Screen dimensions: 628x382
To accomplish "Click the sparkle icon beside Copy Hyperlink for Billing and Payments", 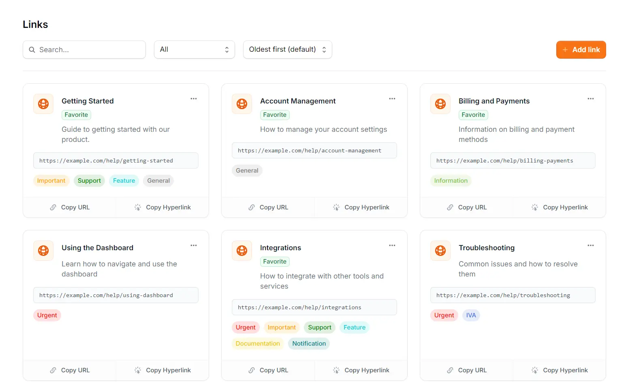I will [535, 207].
